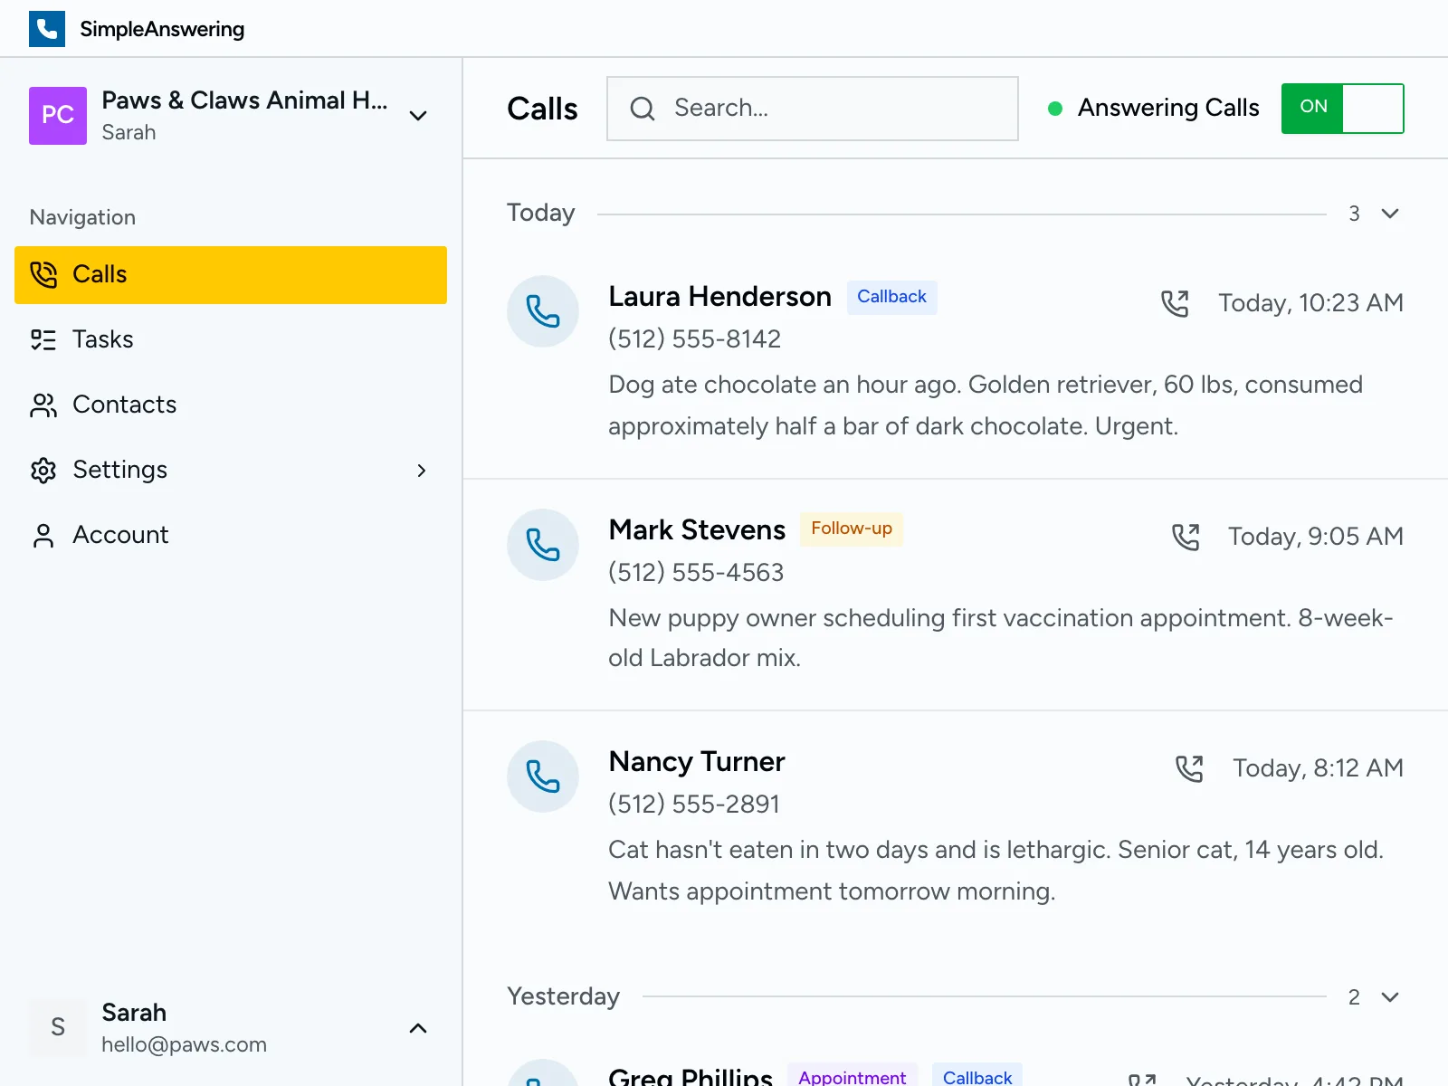Click the outgoing call icon on Laura Henderson's entry
The height and width of the screenshot is (1086, 1448).
1176,303
